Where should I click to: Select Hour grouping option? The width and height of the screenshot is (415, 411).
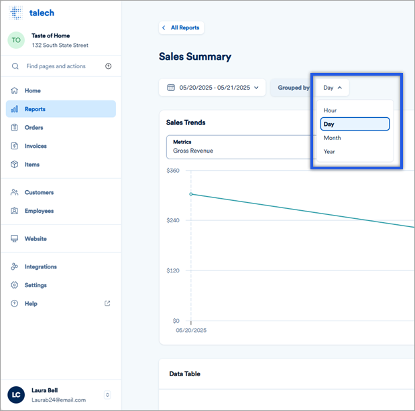click(x=355, y=110)
